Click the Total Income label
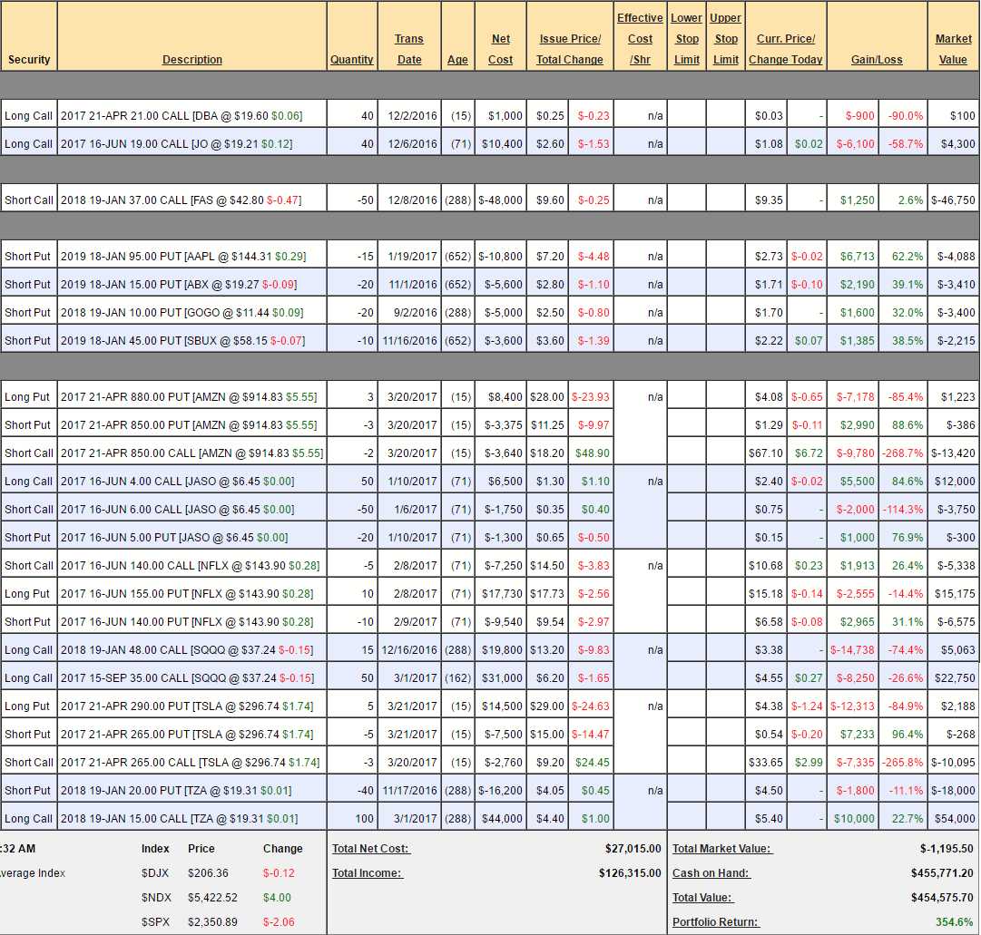Screen dimensions: 981x935 367,873
